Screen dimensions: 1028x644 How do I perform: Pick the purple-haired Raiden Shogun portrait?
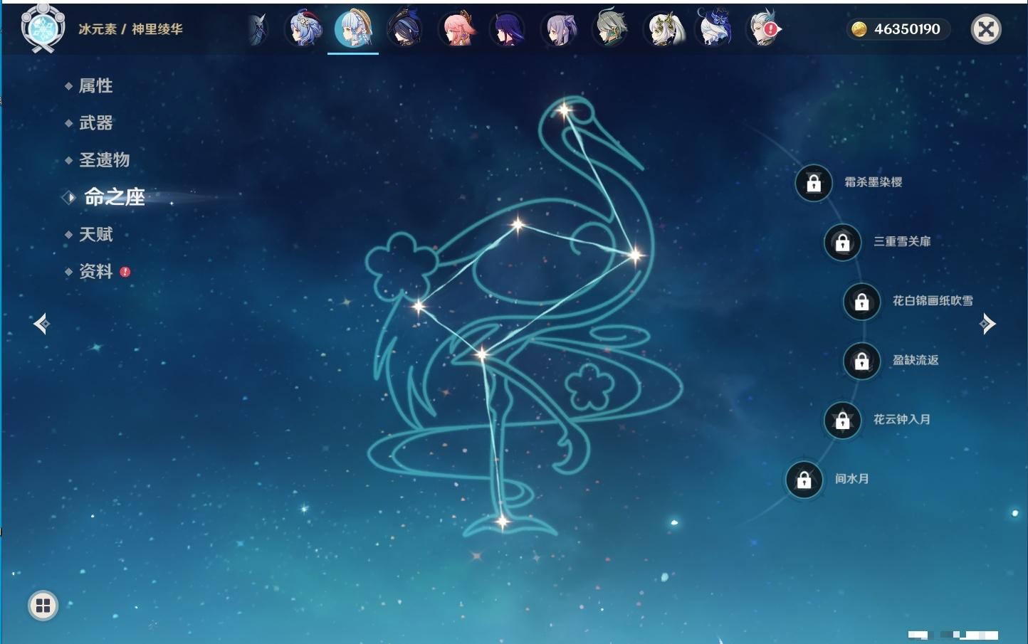click(508, 29)
